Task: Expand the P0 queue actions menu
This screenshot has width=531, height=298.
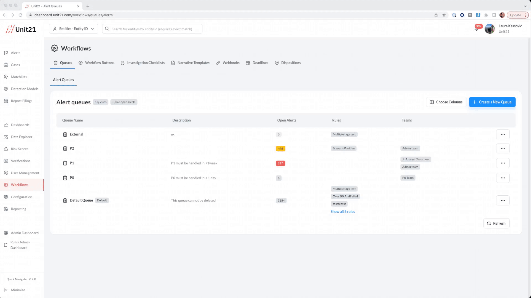Action: click(503, 178)
